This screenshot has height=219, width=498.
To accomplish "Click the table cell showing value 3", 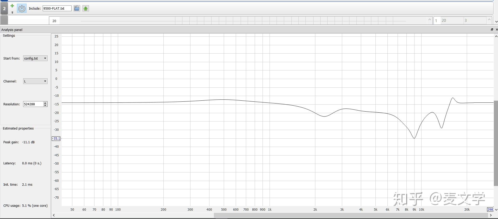I will [x=475, y=21].
